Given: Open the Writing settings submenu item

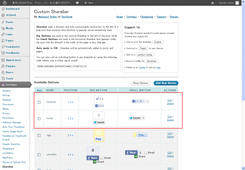Looking at the screenshot, I should tap(6, 95).
